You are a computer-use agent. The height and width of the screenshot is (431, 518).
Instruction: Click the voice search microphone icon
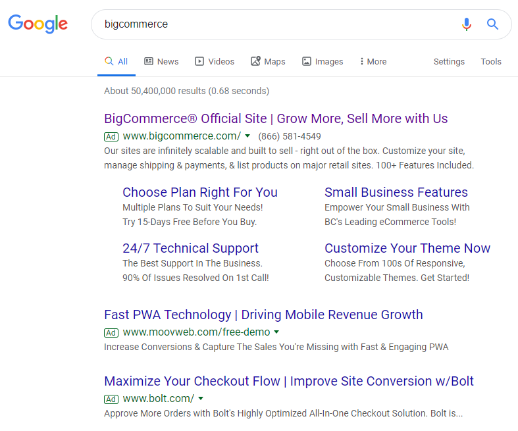click(x=467, y=24)
